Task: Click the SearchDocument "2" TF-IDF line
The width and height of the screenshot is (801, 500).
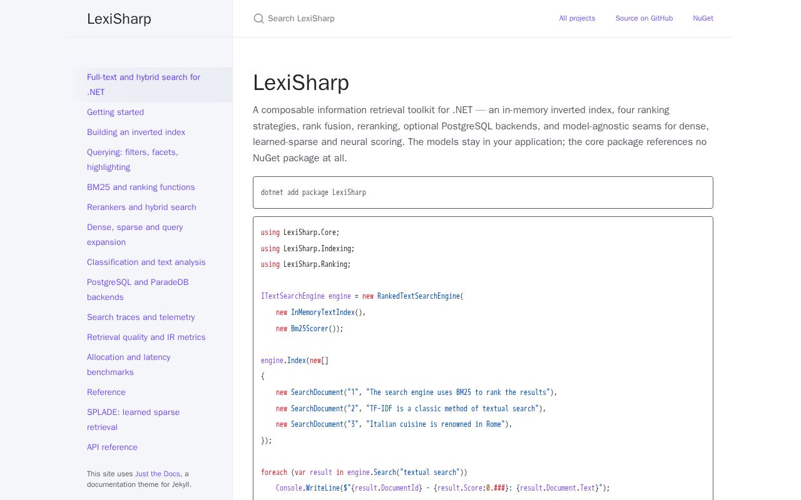Action: [x=411, y=409]
